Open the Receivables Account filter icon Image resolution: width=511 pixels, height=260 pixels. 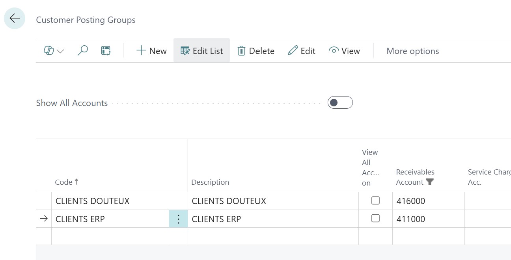(430, 182)
